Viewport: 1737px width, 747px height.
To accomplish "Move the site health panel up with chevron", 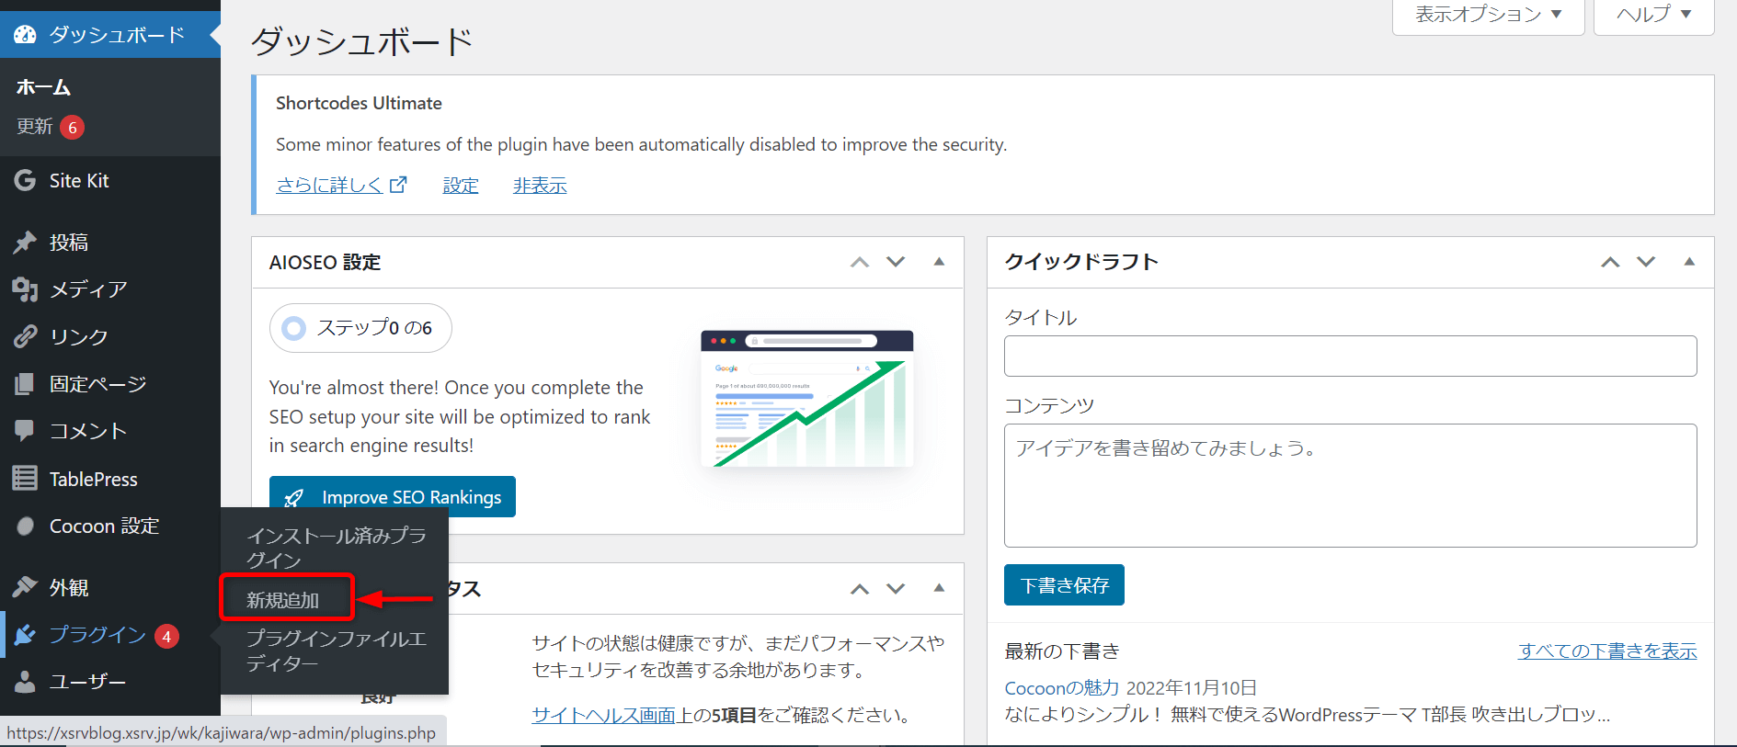I will point(860,589).
